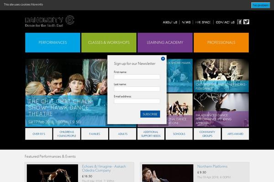Dismiss cookie notice with No problem
The width and height of the screenshot is (274, 182).
(260, 5)
